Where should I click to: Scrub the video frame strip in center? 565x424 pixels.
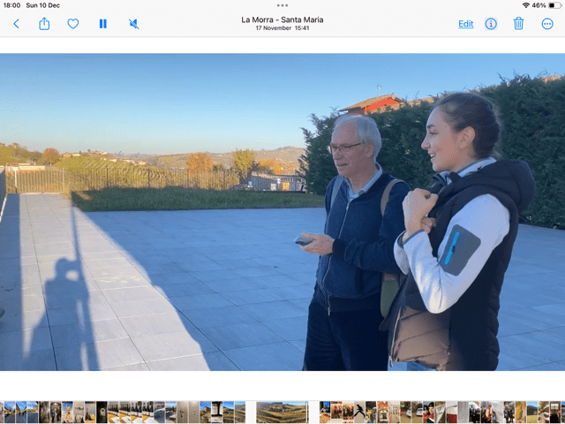(x=282, y=412)
